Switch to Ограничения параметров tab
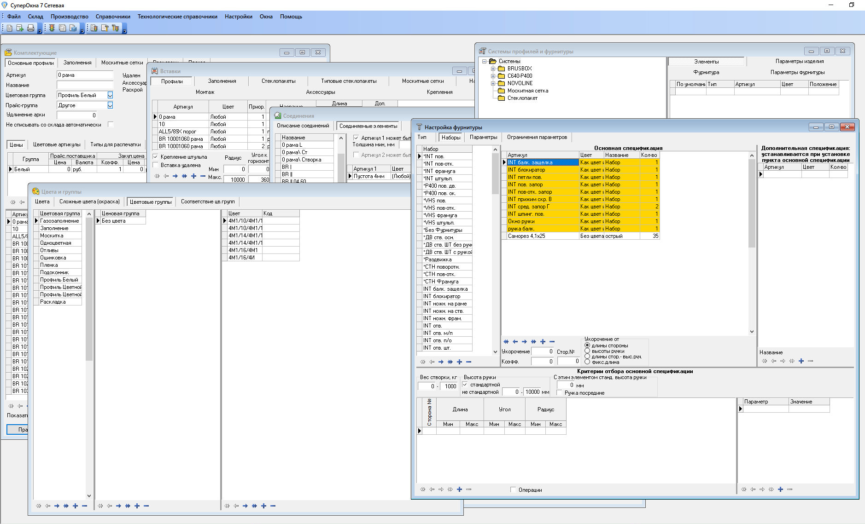 [537, 137]
